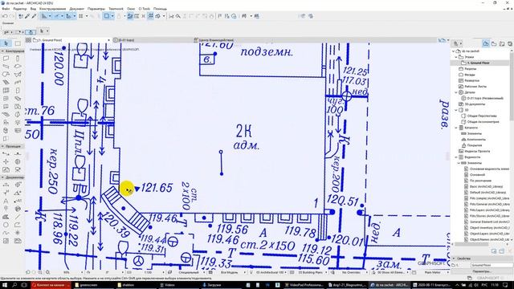The width and height of the screenshot is (514, 289).
Task: Click the Pick Up Parameters eyedropper
Action: point(27,16)
